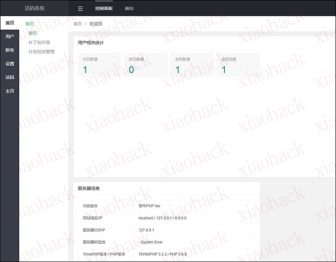Open 计划任务管理 in the submenu
The image size is (336, 262).
coord(41,51)
